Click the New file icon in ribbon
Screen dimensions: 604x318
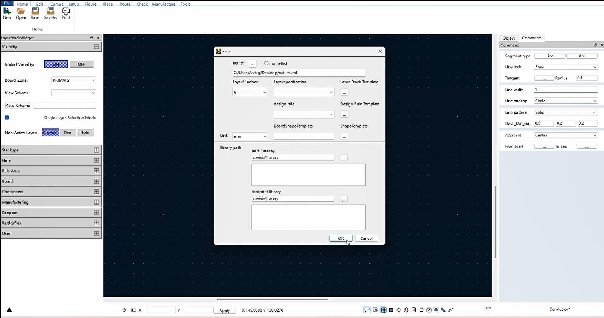click(7, 11)
